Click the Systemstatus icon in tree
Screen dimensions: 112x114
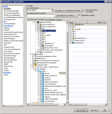(x=43, y=46)
